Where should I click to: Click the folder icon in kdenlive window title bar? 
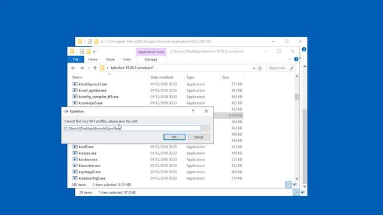(x=72, y=51)
